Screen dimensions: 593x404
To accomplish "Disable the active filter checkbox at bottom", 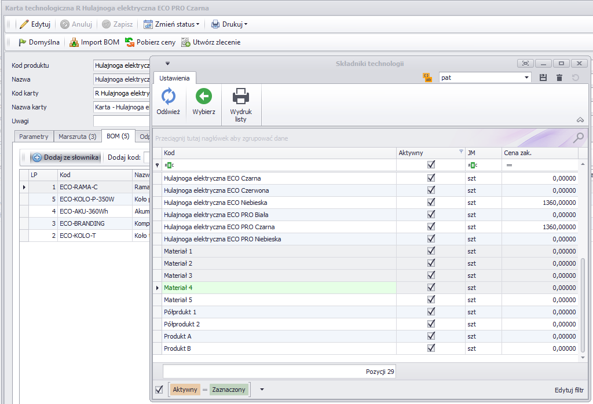I will (x=159, y=390).
